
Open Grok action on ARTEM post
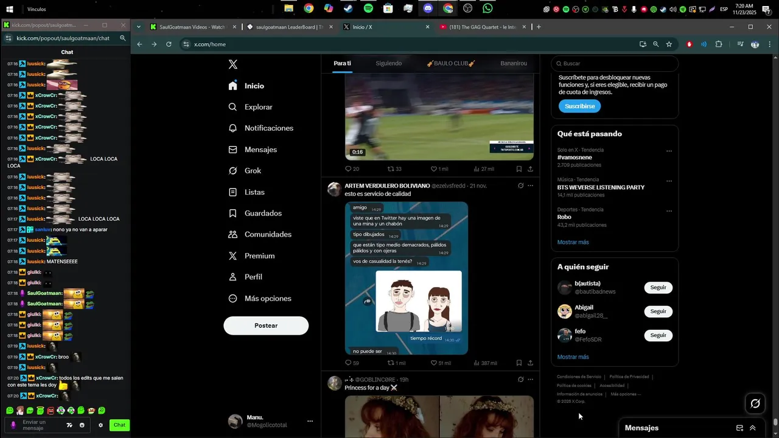coord(520,186)
